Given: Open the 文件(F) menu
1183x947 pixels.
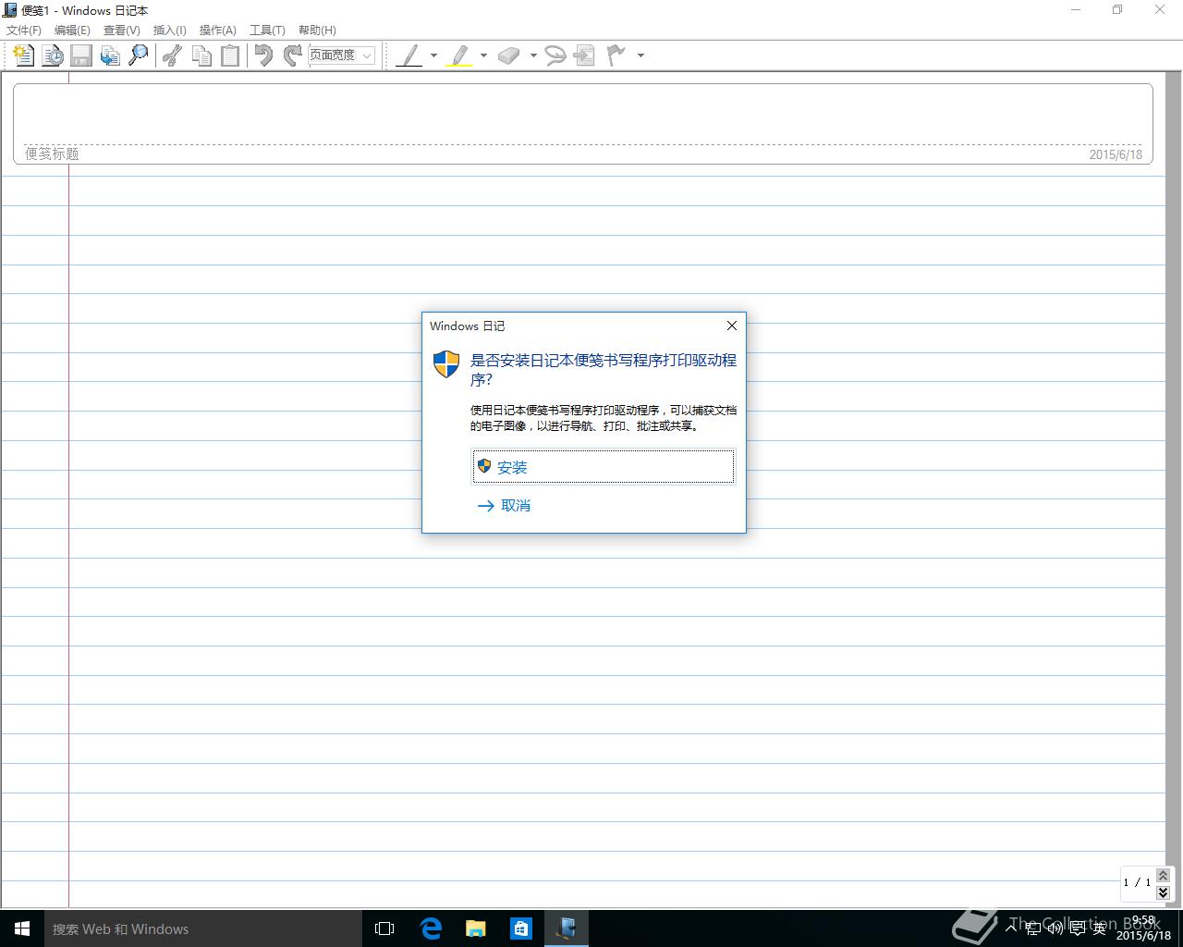Looking at the screenshot, I should (x=24, y=31).
